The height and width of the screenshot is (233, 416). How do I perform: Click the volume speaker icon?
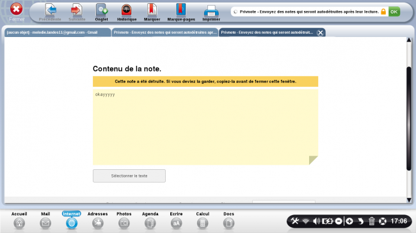pyautogui.click(x=316, y=221)
